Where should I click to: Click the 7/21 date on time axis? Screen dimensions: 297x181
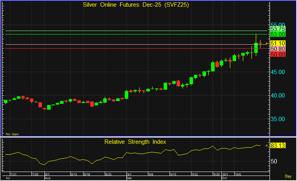tap(13, 175)
